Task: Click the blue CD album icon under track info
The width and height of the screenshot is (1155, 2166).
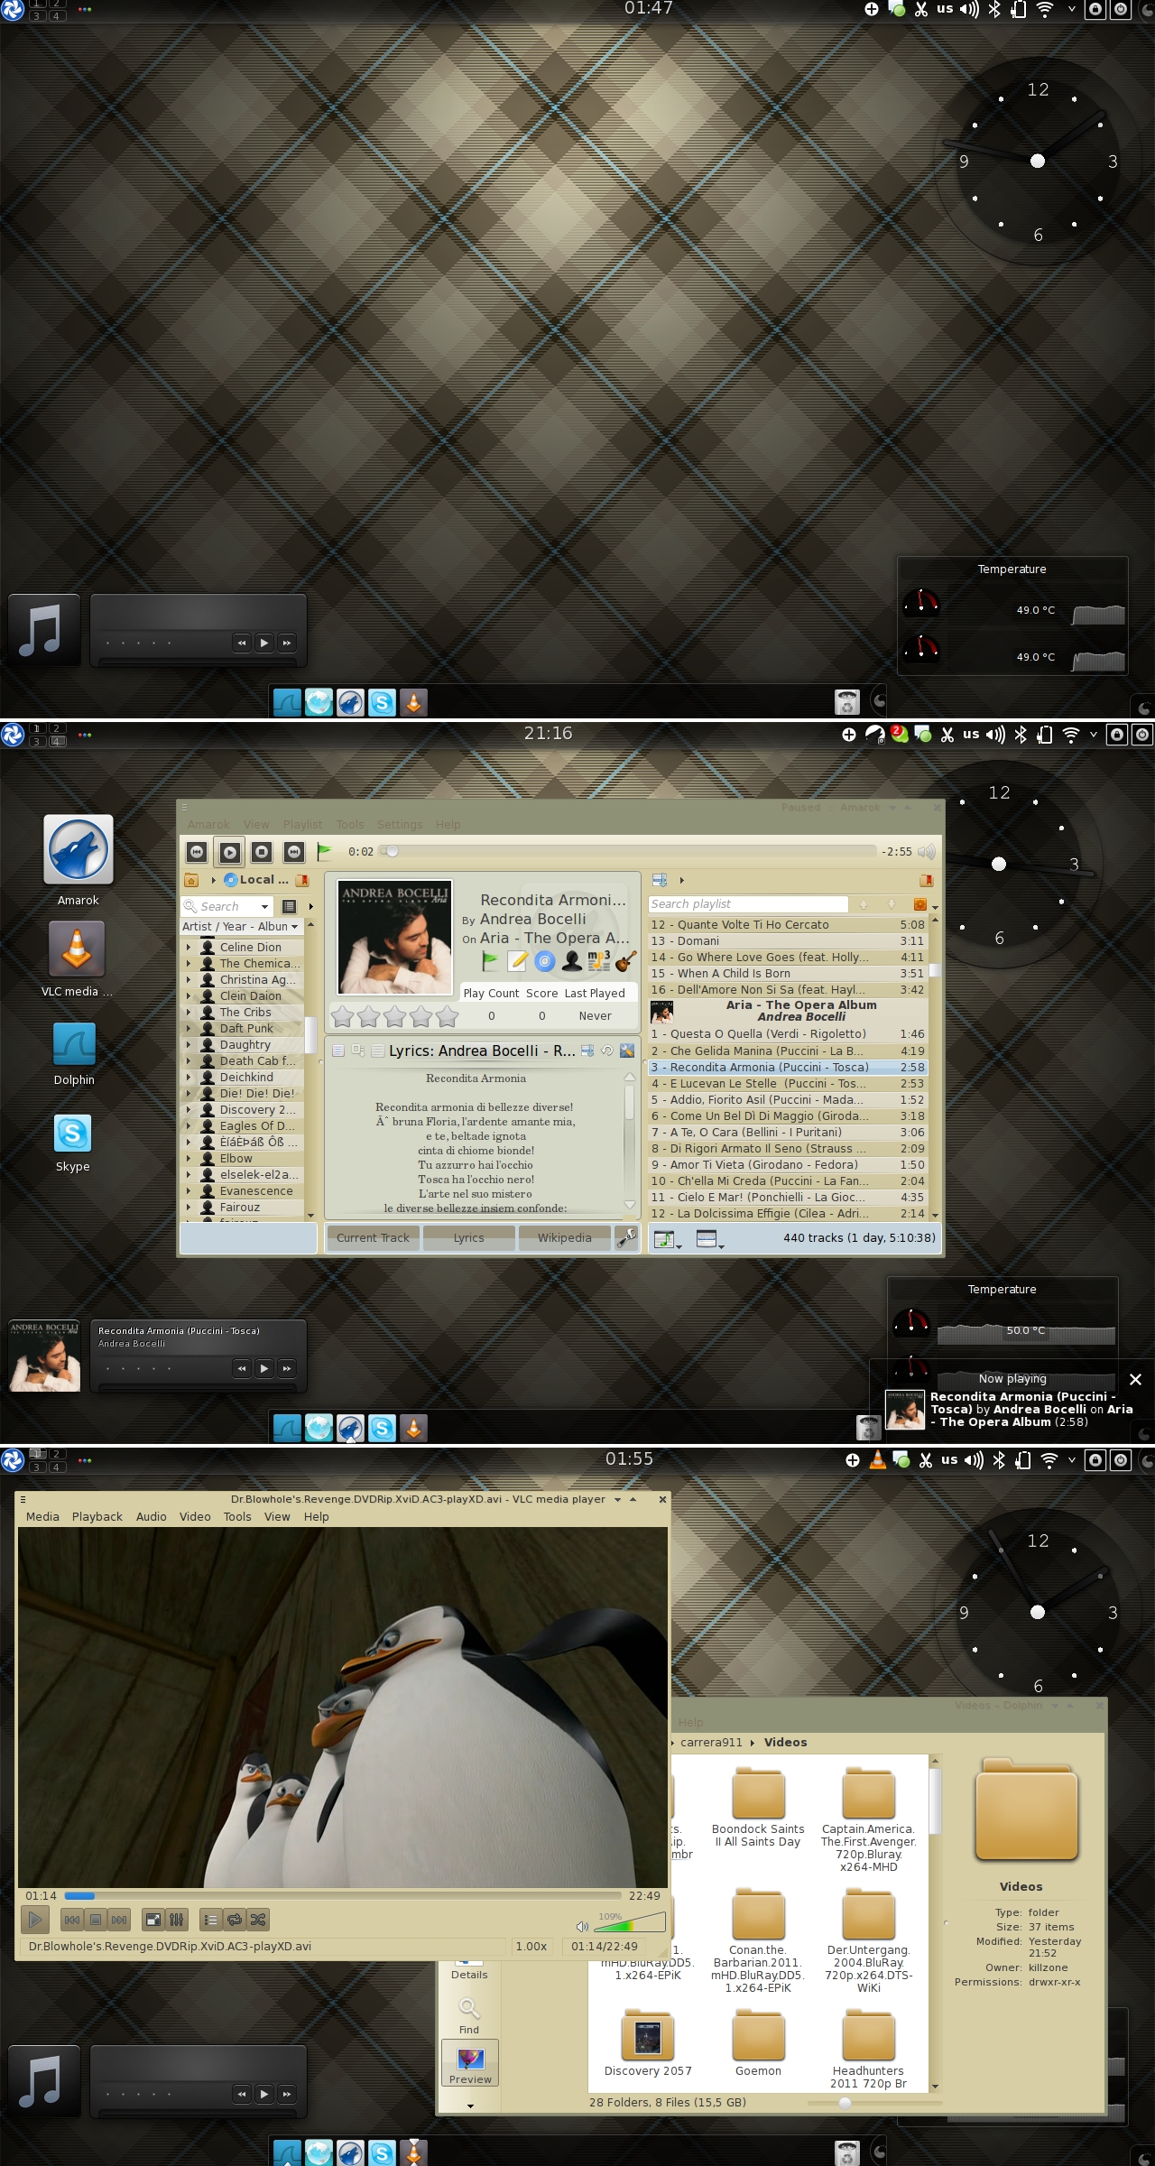Action: pos(544,961)
